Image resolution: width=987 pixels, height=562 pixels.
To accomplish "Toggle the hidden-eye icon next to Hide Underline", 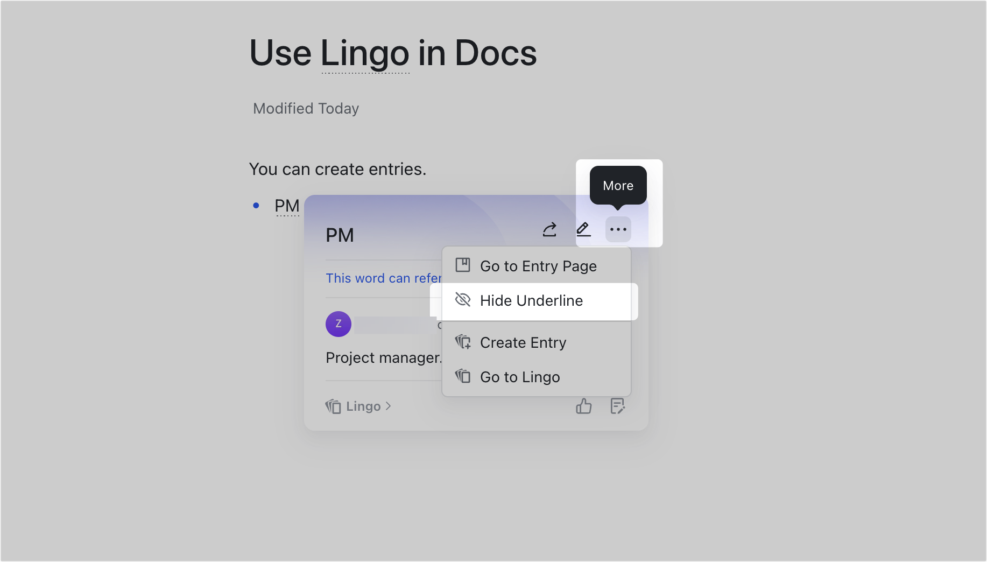I will click(x=462, y=300).
